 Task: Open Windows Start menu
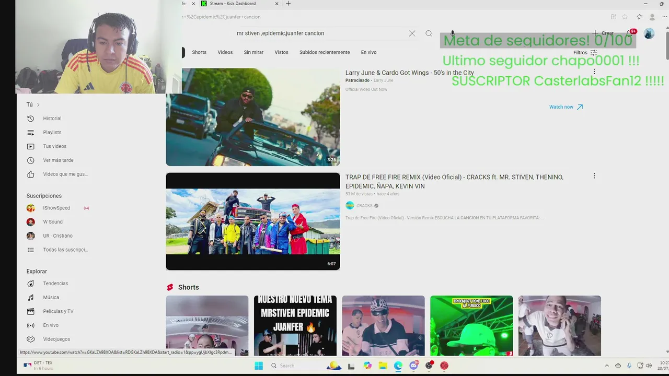tap(259, 366)
